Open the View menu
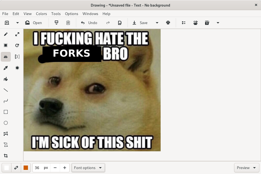 (27, 14)
